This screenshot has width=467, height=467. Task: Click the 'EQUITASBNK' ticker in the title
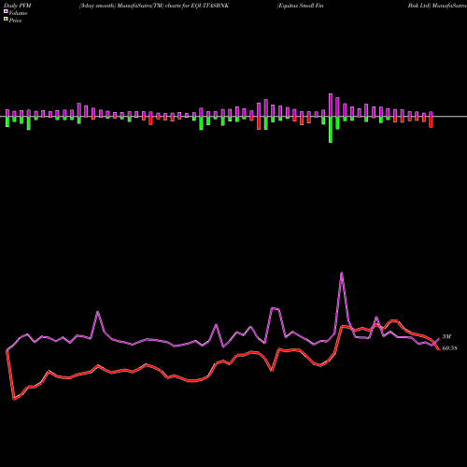point(211,6)
